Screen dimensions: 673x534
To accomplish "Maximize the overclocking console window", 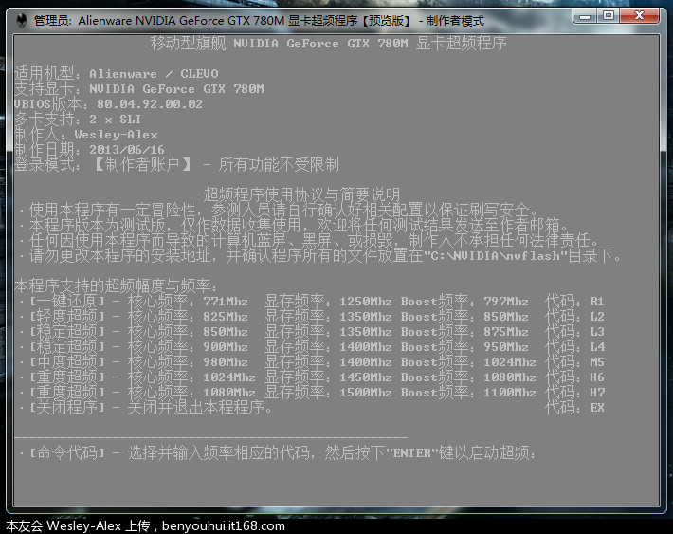I will coord(609,16).
